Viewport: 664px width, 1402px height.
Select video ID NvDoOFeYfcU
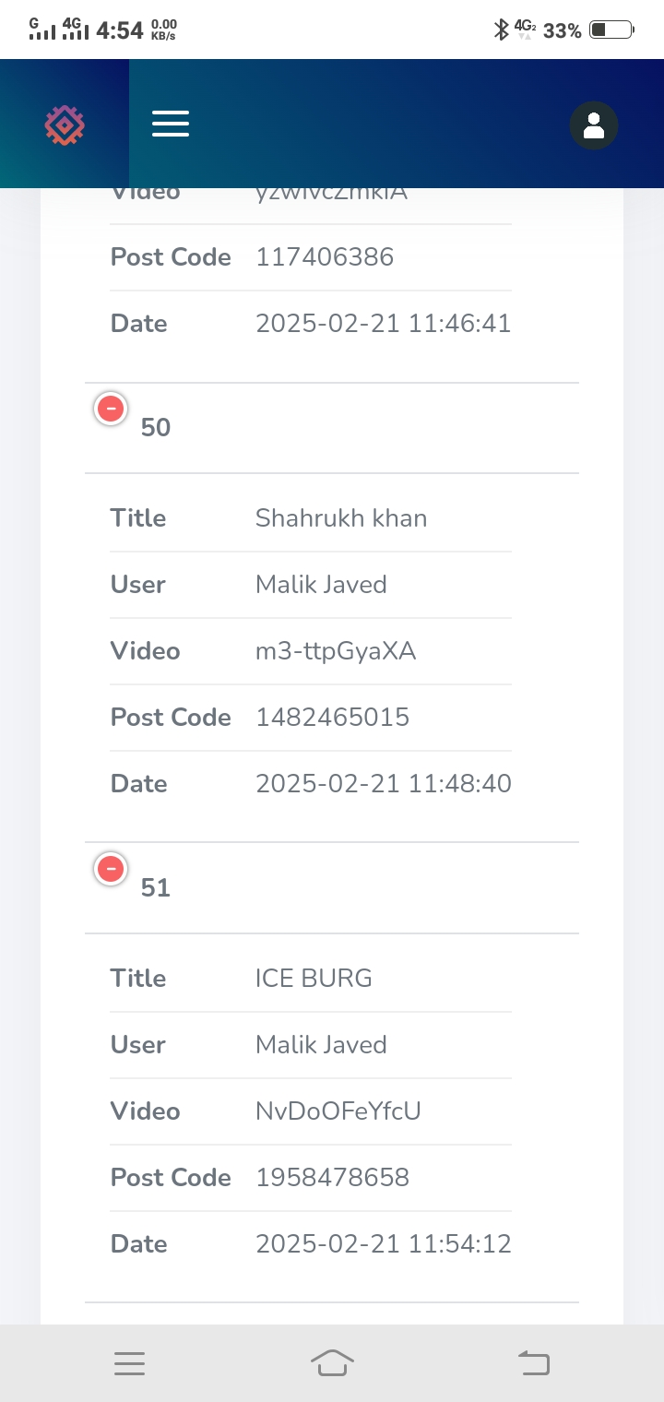[x=338, y=1111]
